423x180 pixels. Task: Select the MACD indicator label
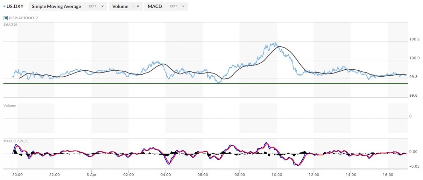155,6
